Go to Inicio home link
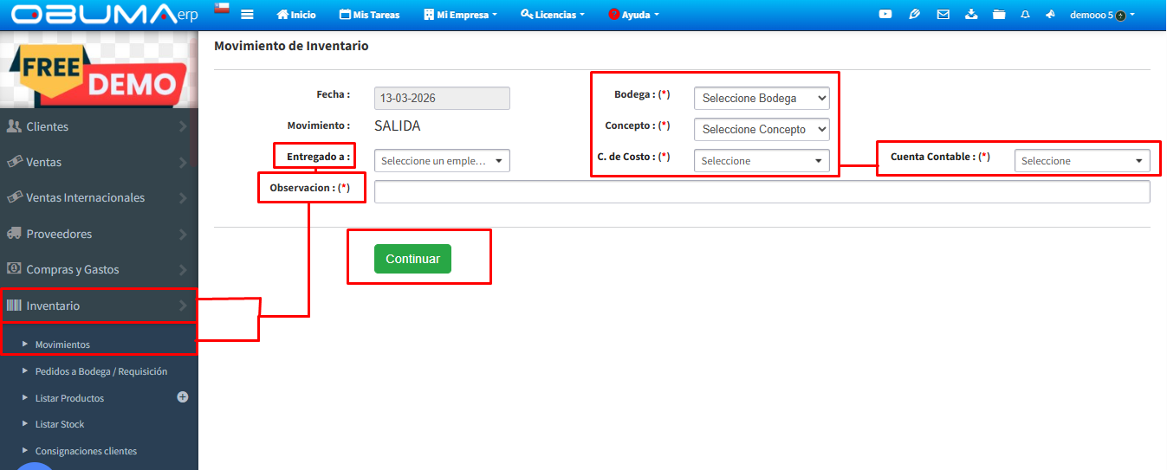This screenshot has width=1167, height=470. [x=295, y=15]
